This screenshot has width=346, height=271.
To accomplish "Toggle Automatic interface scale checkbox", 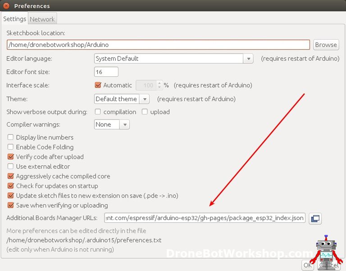I will [98, 85].
